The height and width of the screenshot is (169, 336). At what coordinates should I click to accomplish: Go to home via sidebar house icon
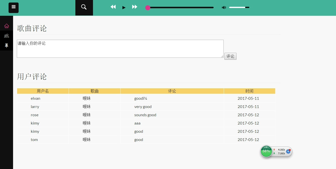point(7,26)
